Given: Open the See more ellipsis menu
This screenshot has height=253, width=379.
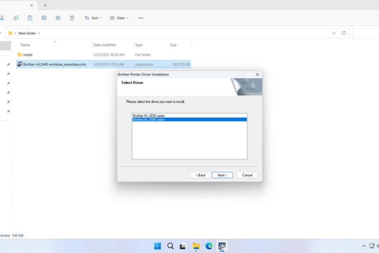Looking at the screenshot, I should (141, 18).
